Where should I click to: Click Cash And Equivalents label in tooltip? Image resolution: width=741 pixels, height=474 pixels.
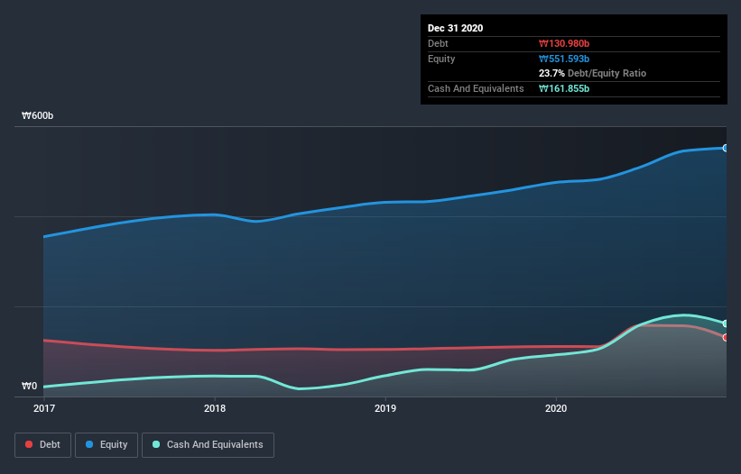(476, 88)
